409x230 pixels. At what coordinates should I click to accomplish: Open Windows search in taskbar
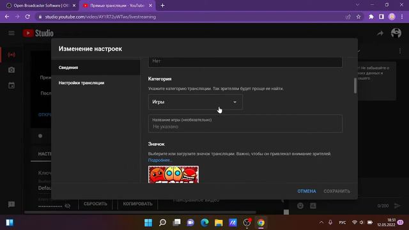162,222
